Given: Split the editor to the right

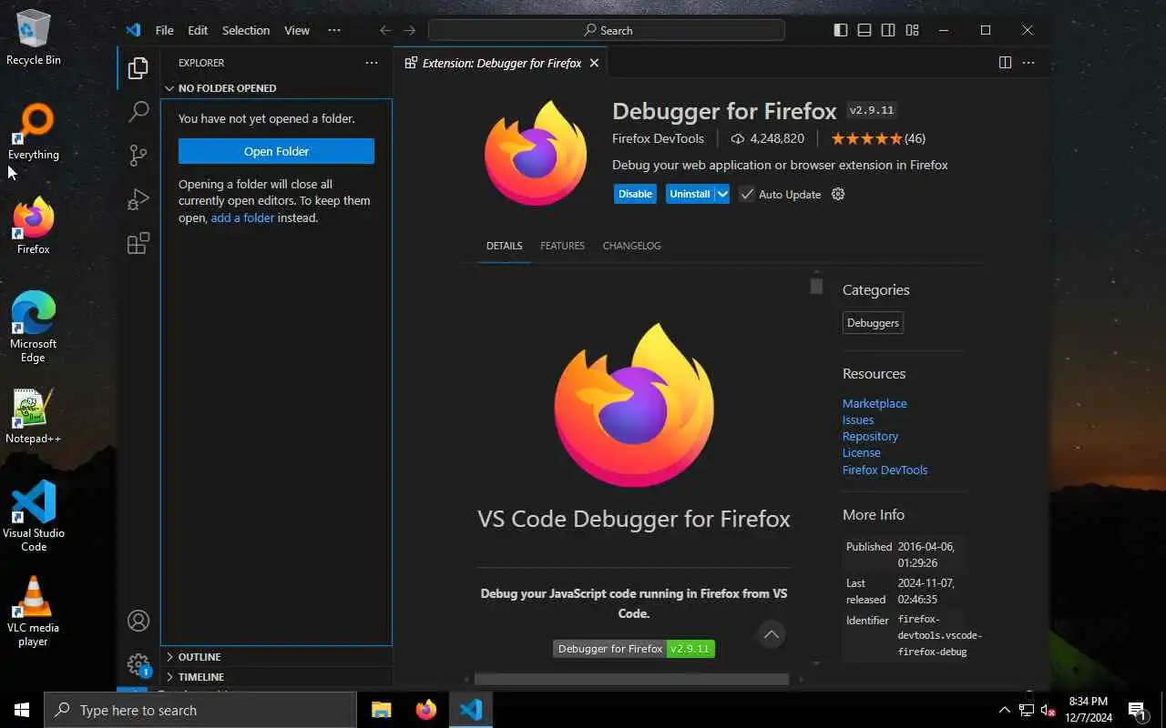Looking at the screenshot, I should click(x=1005, y=63).
